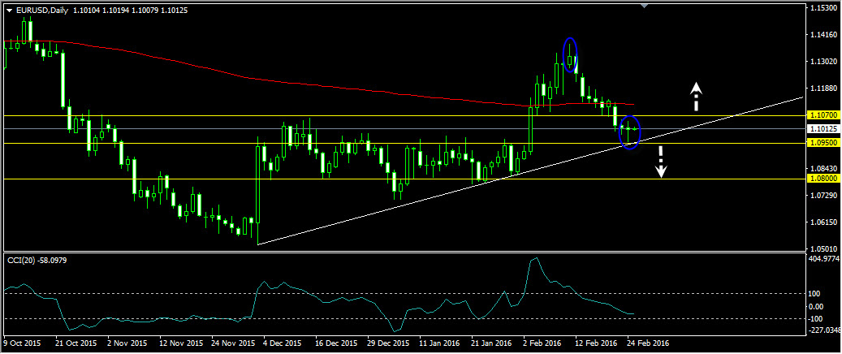
Task: Click price scale value 1.07290
Action: pos(824,195)
